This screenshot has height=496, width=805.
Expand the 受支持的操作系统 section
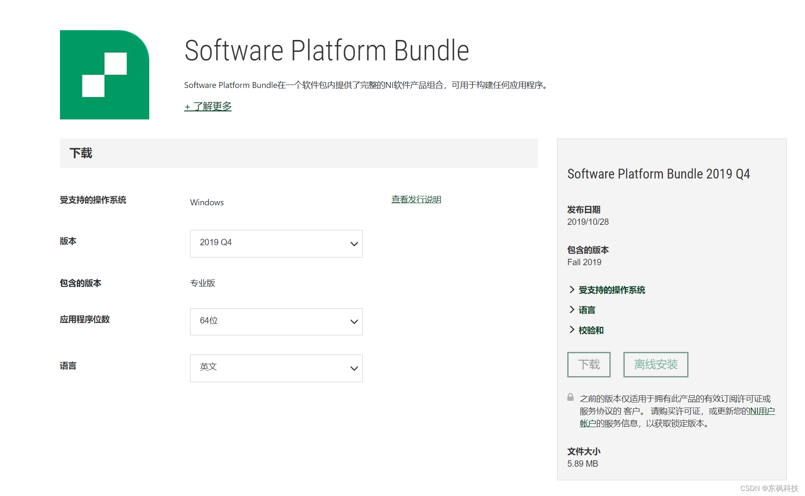tap(611, 290)
